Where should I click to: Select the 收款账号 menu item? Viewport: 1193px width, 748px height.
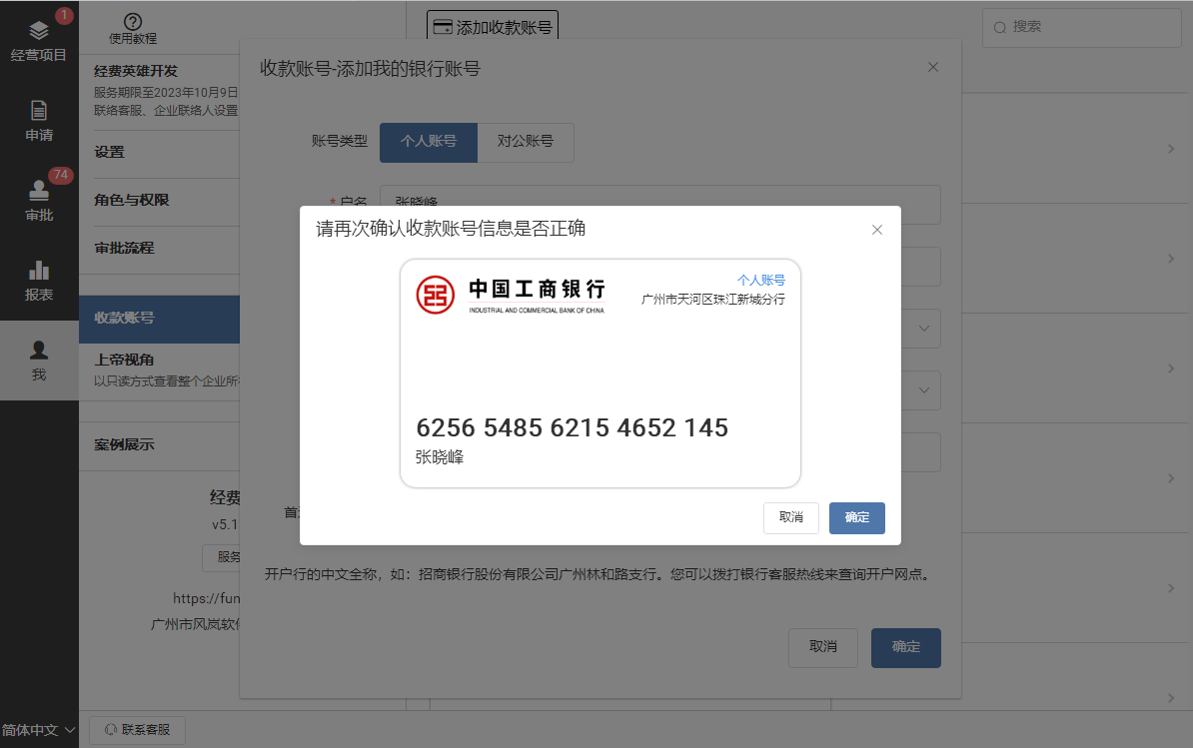159,319
